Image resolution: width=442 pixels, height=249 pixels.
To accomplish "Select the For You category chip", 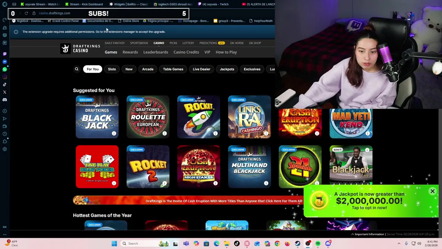I will pos(93,69).
